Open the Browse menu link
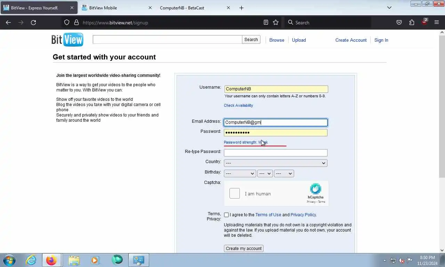The image size is (445, 267). click(277, 40)
